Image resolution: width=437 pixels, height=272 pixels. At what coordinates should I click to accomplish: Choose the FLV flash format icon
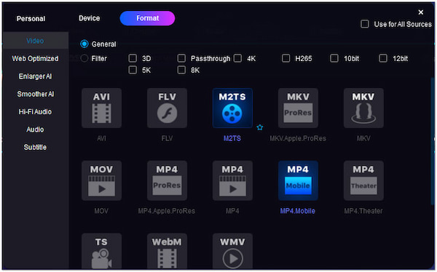[x=167, y=108]
